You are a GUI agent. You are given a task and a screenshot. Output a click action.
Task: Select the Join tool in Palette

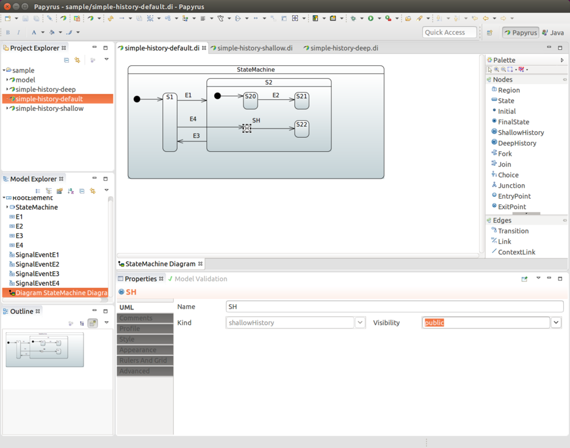coord(501,164)
